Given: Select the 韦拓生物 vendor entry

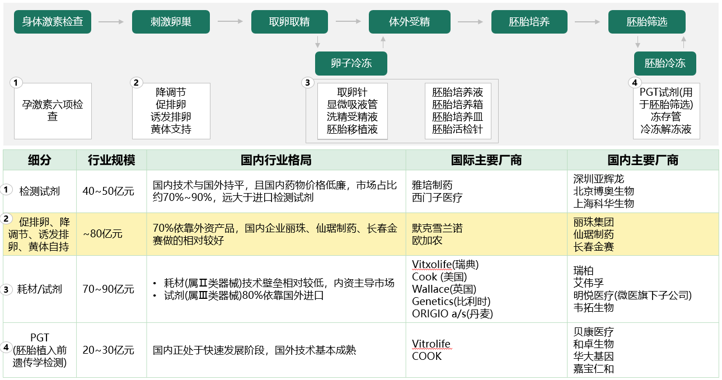Looking at the screenshot, I should coord(594,308).
